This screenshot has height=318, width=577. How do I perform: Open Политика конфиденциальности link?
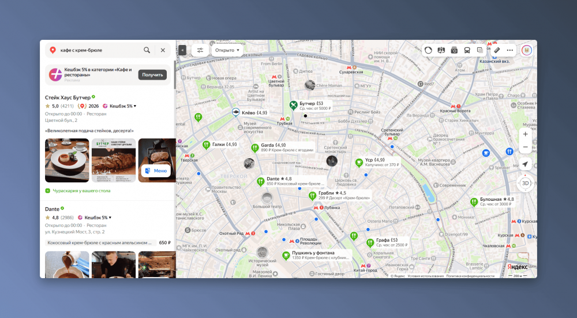[x=470, y=276]
